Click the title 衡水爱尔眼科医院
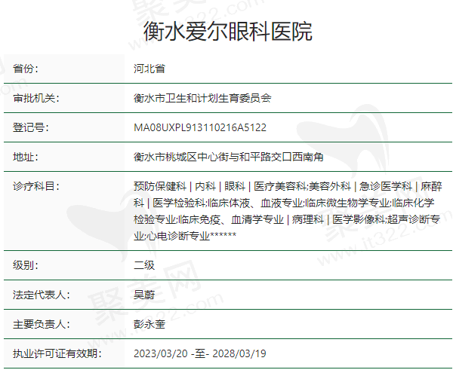 pos(228,32)
